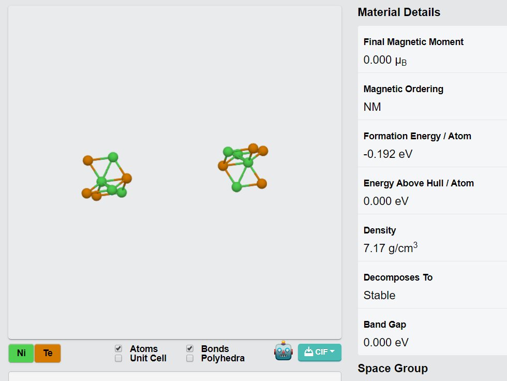The image size is (507, 381).
Task: Click the left Ni-Te atom cluster
Action: point(107,177)
